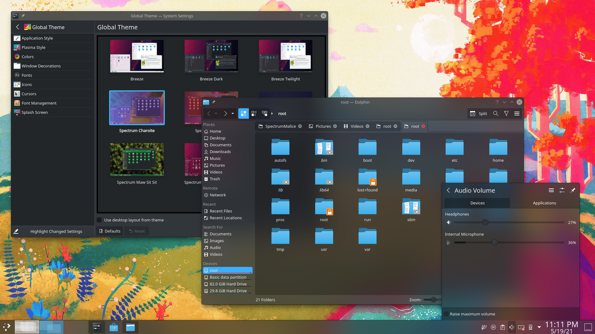The image size is (595, 334).
Task: Toggle the pin icon in System Settings title bar
Action: tap(23, 16)
